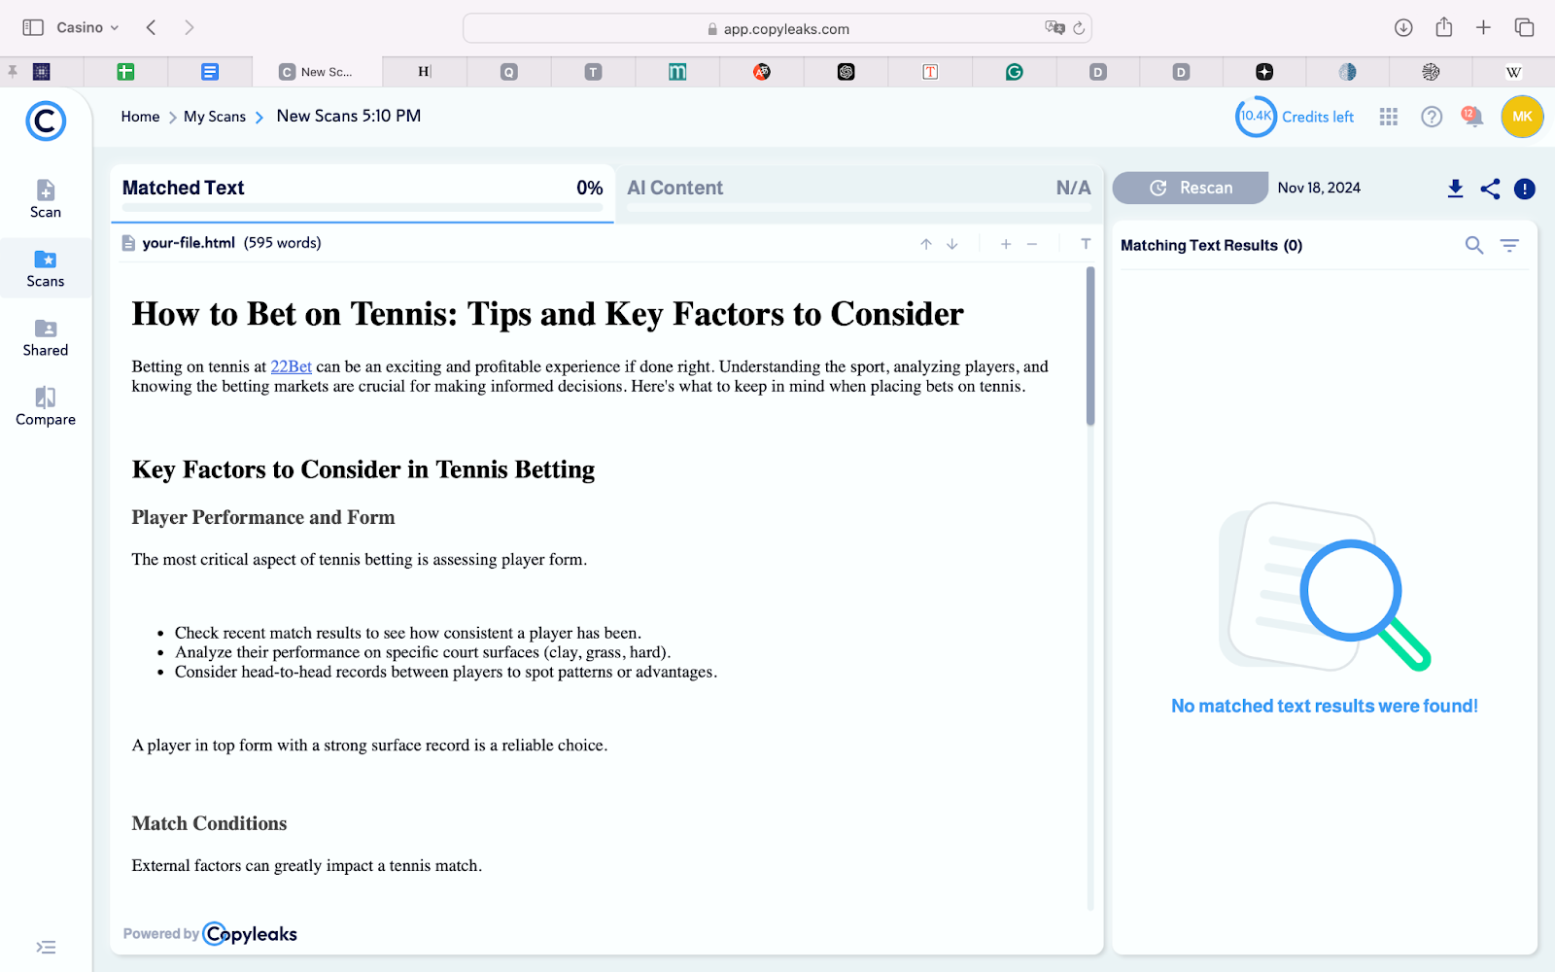Open the 22Bet hyperlink in document
Screen dimensions: 1555x972
(x=291, y=366)
